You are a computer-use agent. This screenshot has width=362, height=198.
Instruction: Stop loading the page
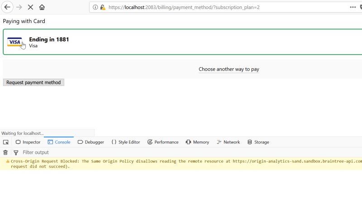30,7
